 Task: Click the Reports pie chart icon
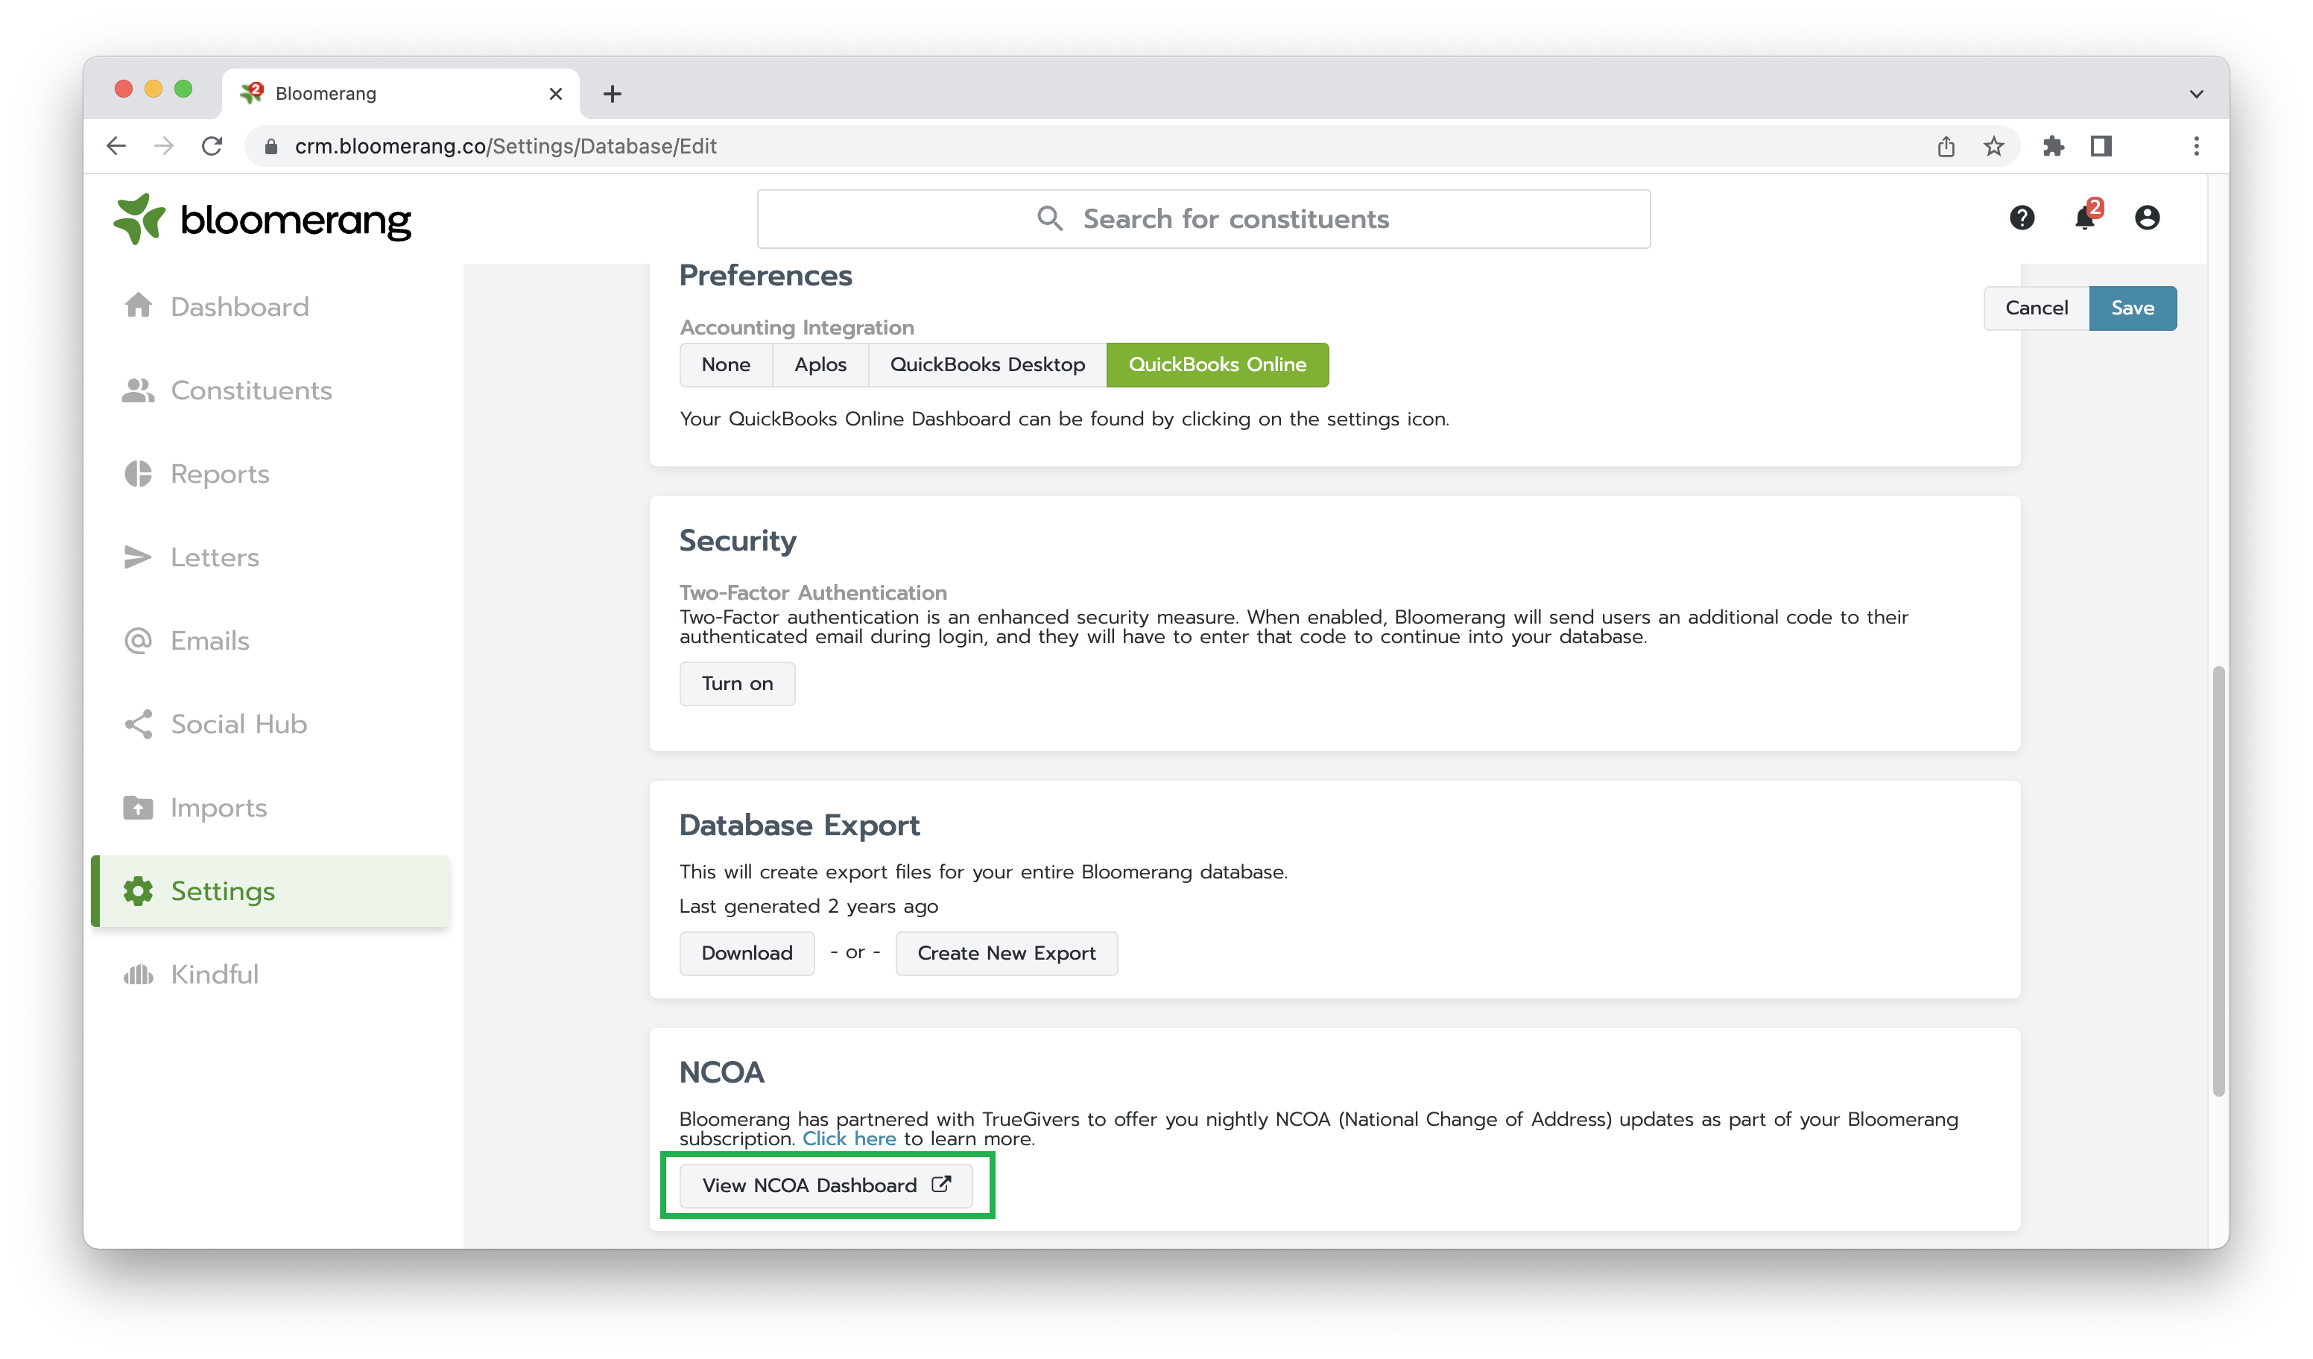tap(139, 474)
